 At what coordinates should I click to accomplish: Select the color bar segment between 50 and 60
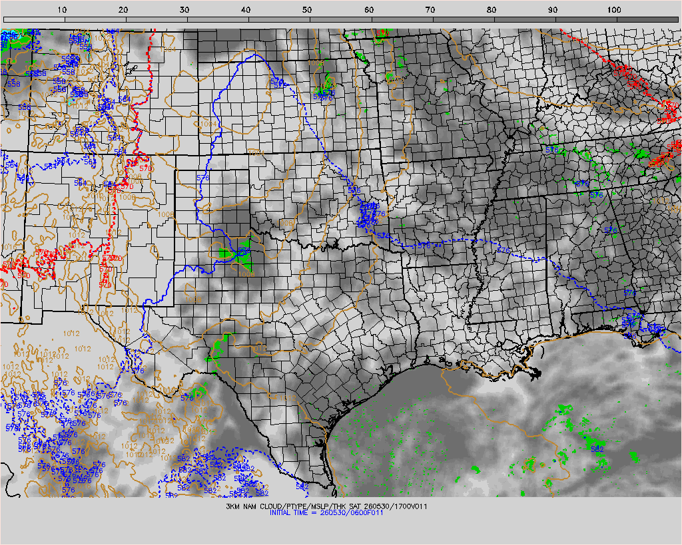tap(341, 19)
